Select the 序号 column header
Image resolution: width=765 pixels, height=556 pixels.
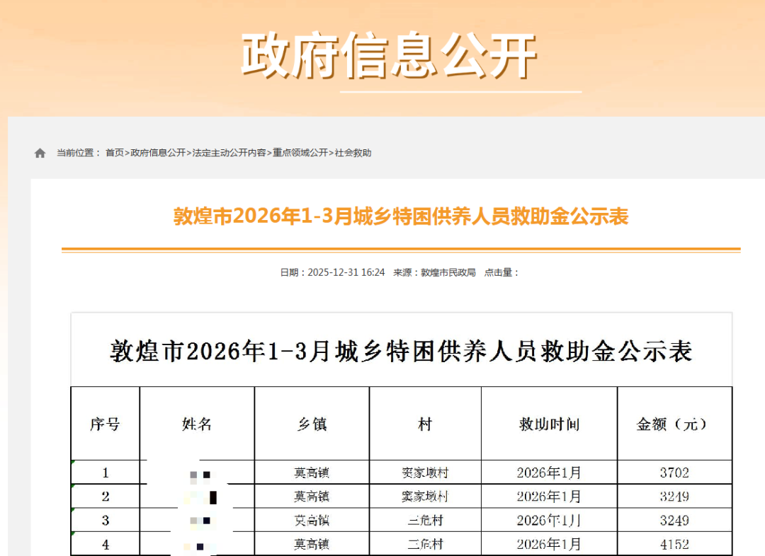[x=105, y=424]
